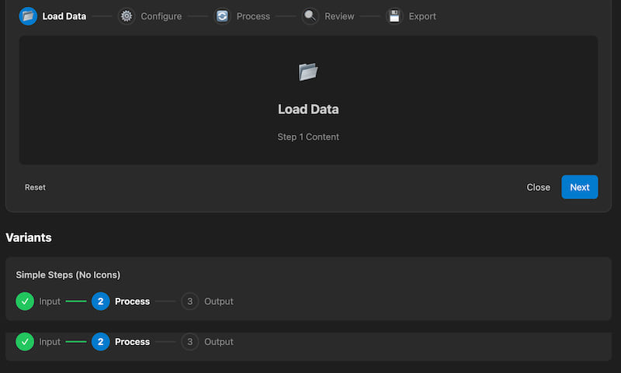
Task: Select the Export floppy disk step icon
Action: (x=395, y=16)
